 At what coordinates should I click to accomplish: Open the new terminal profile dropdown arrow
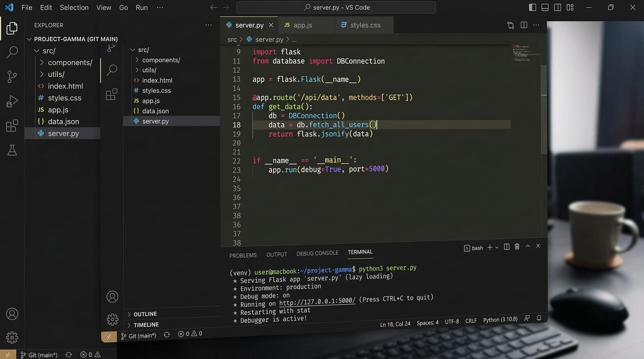(x=497, y=247)
